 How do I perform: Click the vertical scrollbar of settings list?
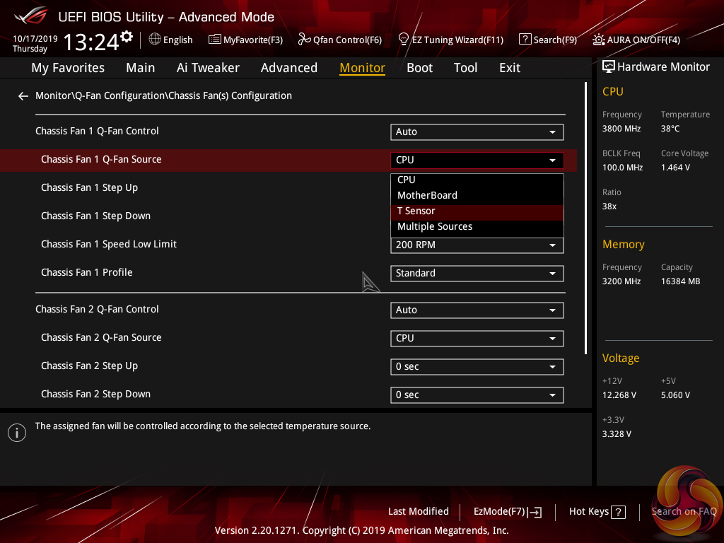click(585, 218)
